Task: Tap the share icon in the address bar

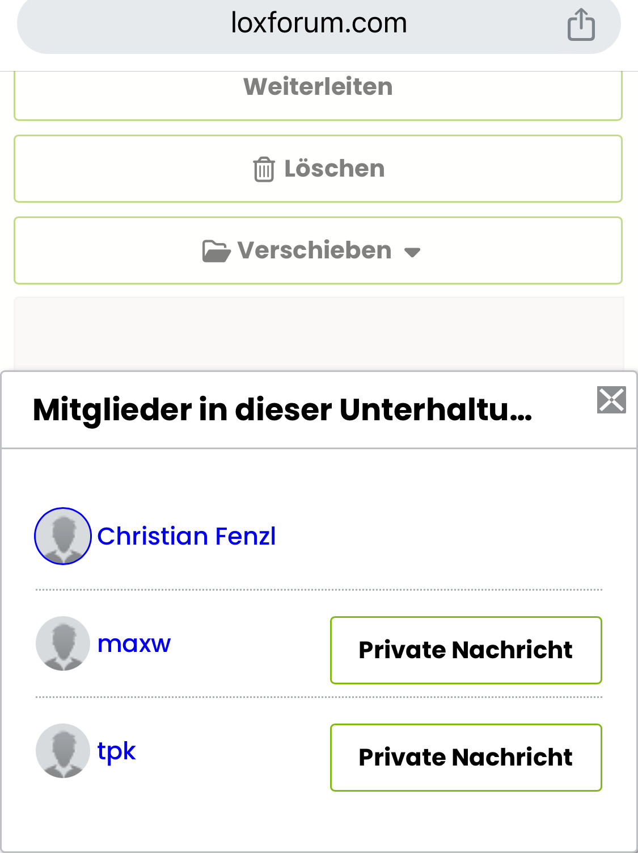Action: [x=581, y=25]
